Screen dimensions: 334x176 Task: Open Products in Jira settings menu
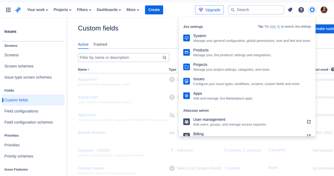tap(247, 52)
